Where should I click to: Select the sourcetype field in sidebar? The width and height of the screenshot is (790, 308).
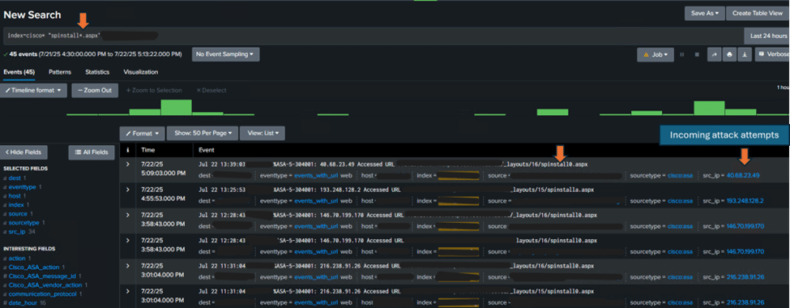tap(23, 222)
